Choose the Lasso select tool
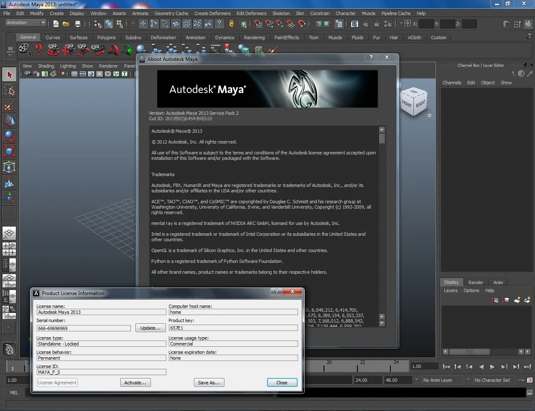 pyautogui.click(x=9, y=90)
